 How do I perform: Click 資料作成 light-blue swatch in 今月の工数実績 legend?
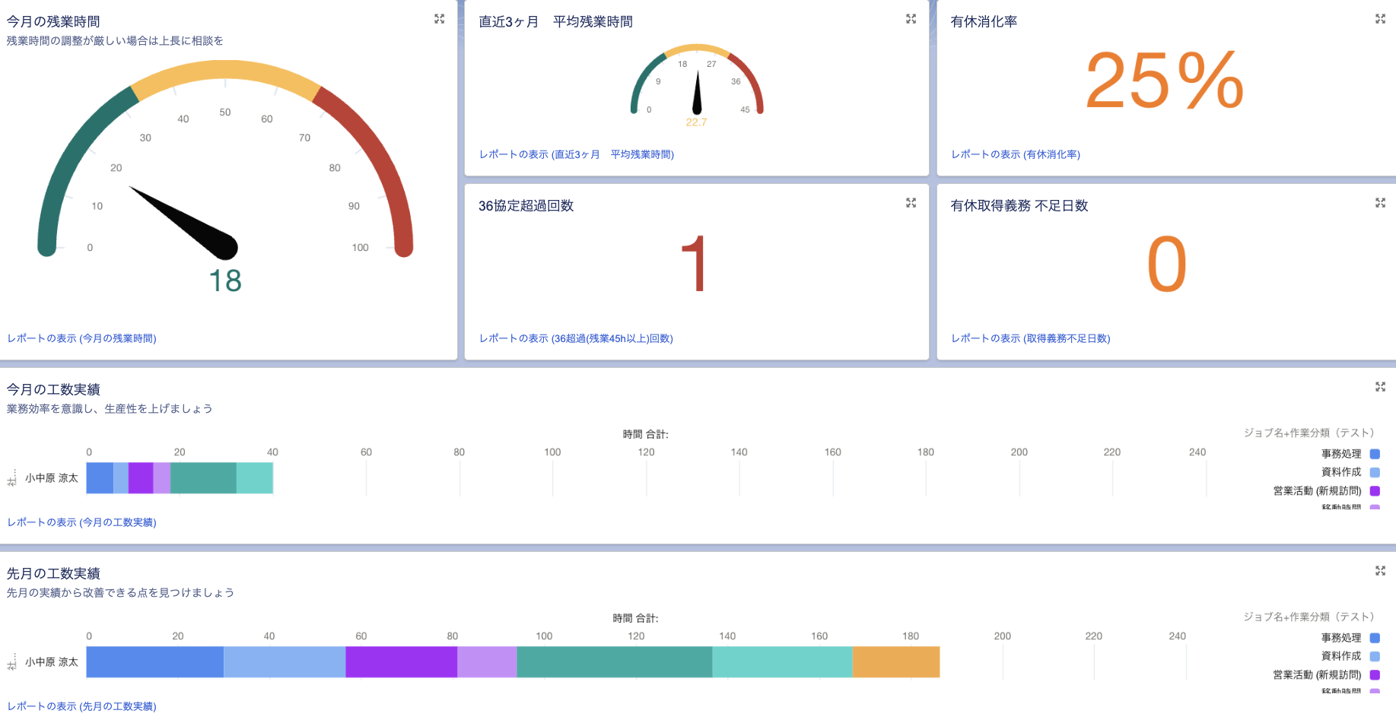click(x=1375, y=472)
